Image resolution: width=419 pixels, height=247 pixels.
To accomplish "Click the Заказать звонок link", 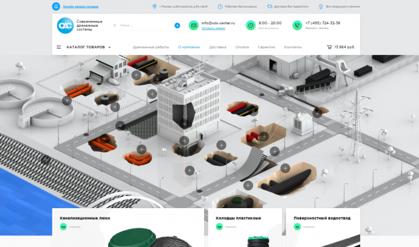I will pos(317,28).
